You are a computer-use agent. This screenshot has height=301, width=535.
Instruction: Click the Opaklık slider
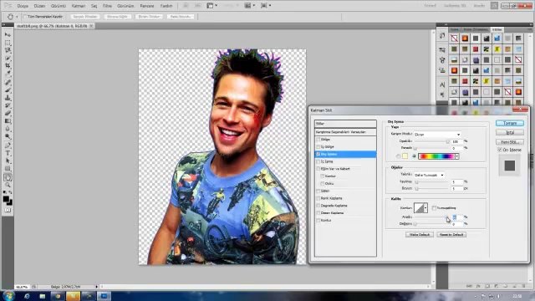[432, 141]
